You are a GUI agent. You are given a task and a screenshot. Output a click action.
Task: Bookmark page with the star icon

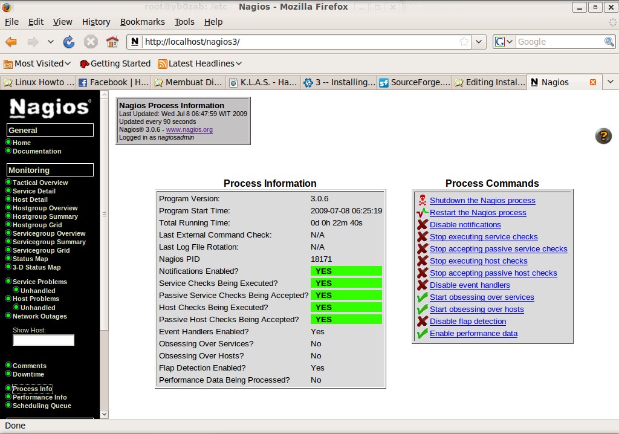click(464, 42)
